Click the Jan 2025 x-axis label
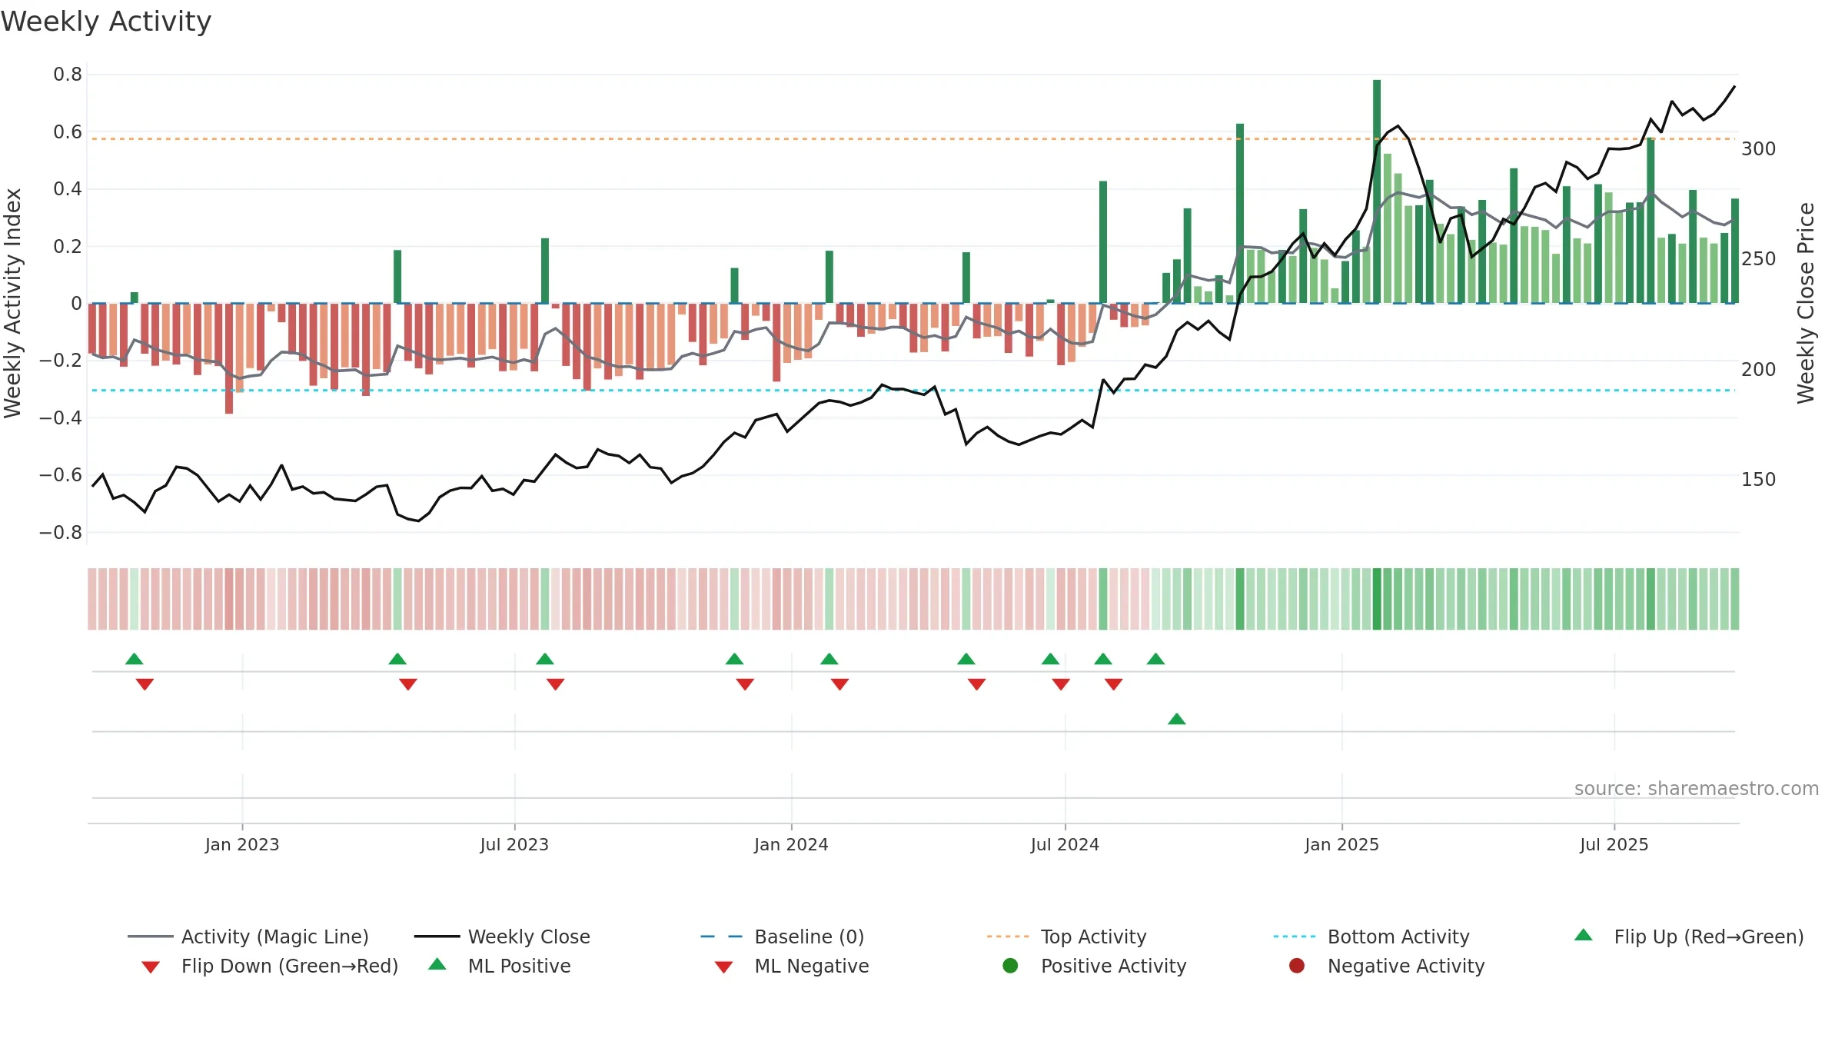Image resolution: width=1845 pixels, height=1038 pixels. coord(1341,845)
